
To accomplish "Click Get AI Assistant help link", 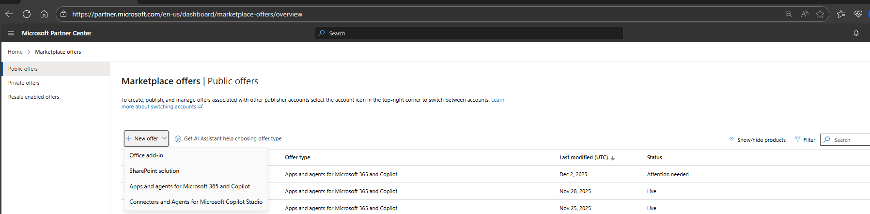I will pos(228,138).
